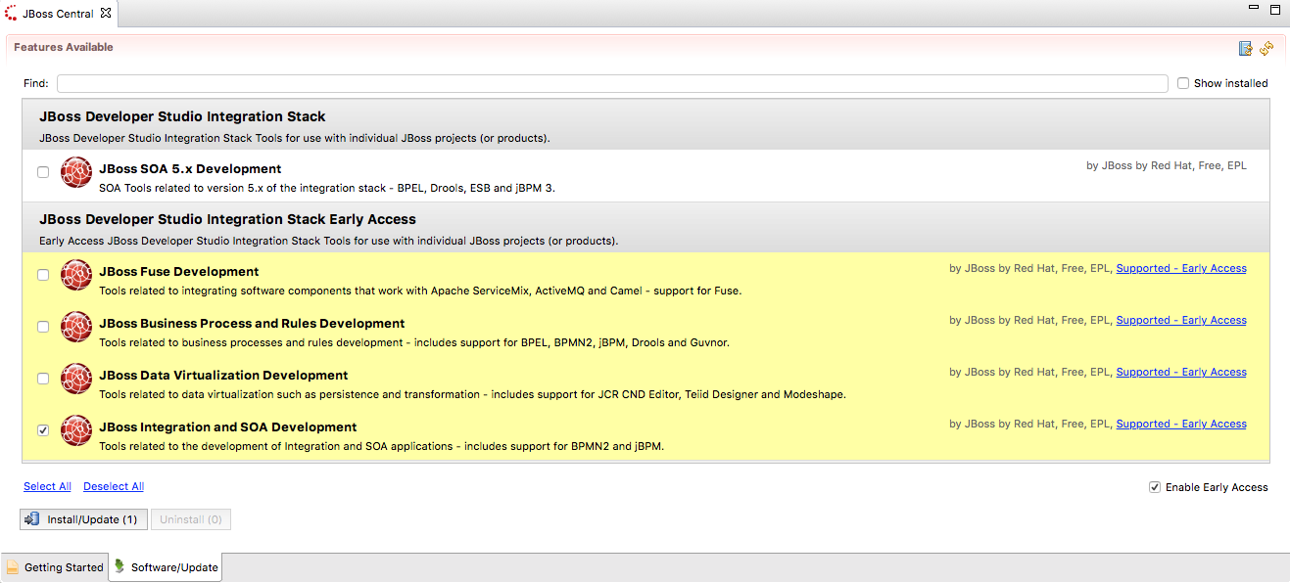Select the JBoss Fuse Development title

179,272
